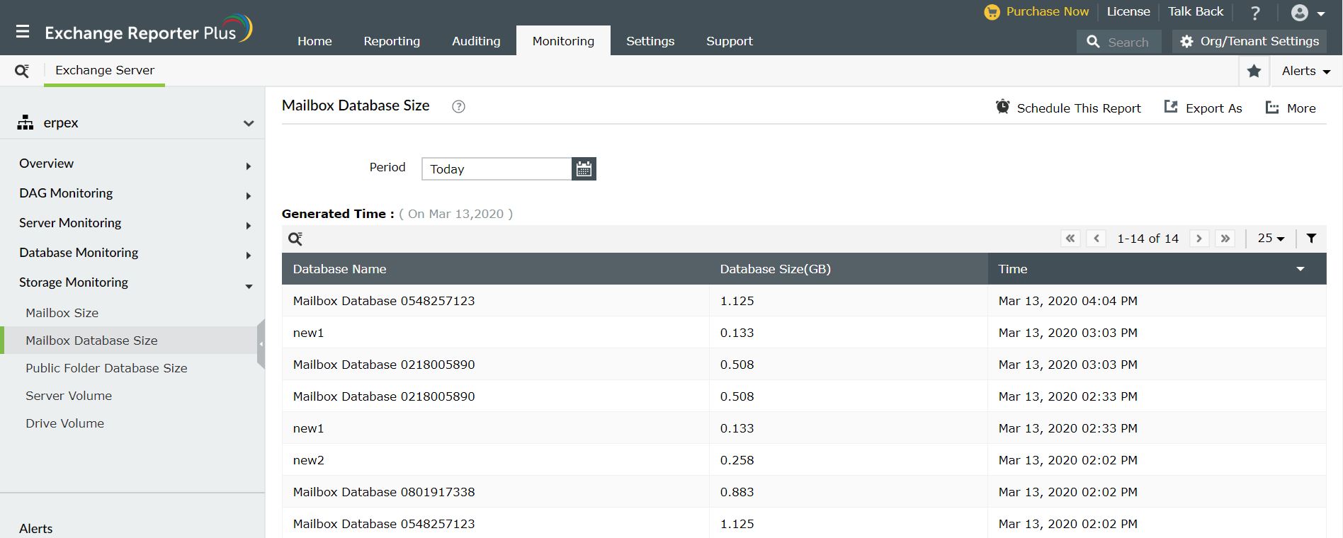Click Schedule This Report
This screenshot has width=1343, height=538.
point(1068,108)
